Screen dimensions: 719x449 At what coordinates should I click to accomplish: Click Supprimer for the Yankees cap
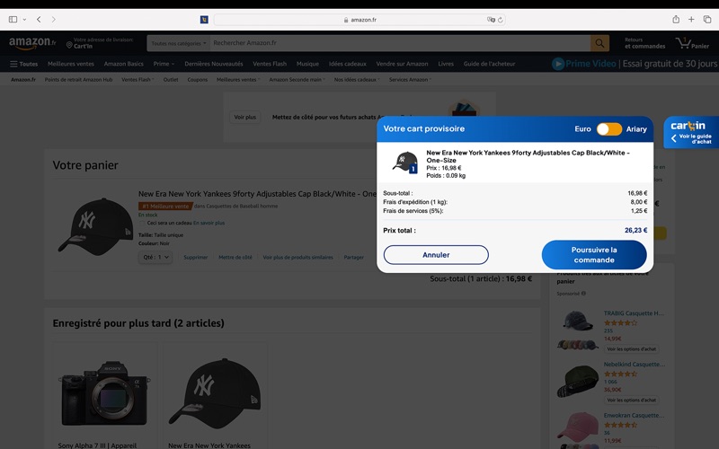point(195,258)
